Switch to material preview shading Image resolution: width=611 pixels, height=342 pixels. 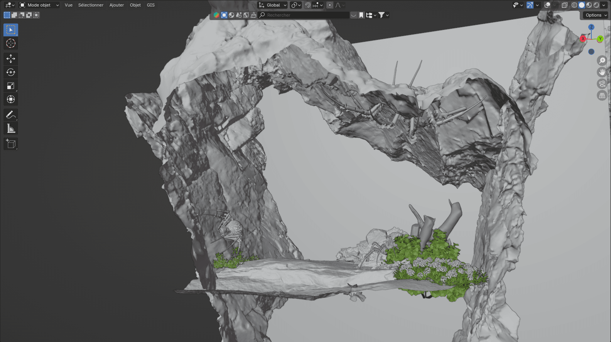pos(589,5)
